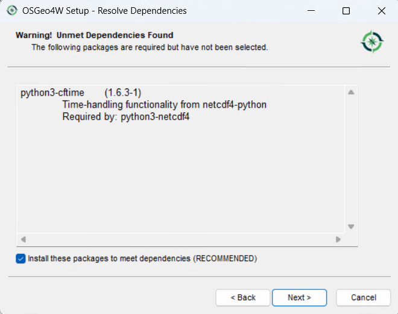Image resolution: width=398 pixels, height=314 pixels.
Task: Close the Resolve Dependencies dialog
Action: (381, 11)
